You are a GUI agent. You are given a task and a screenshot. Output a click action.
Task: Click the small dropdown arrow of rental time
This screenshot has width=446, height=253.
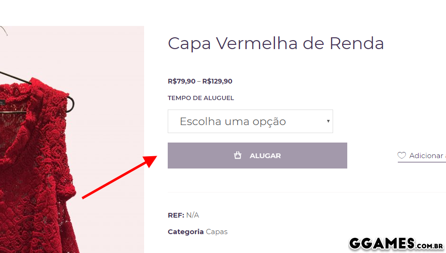click(328, 121)
